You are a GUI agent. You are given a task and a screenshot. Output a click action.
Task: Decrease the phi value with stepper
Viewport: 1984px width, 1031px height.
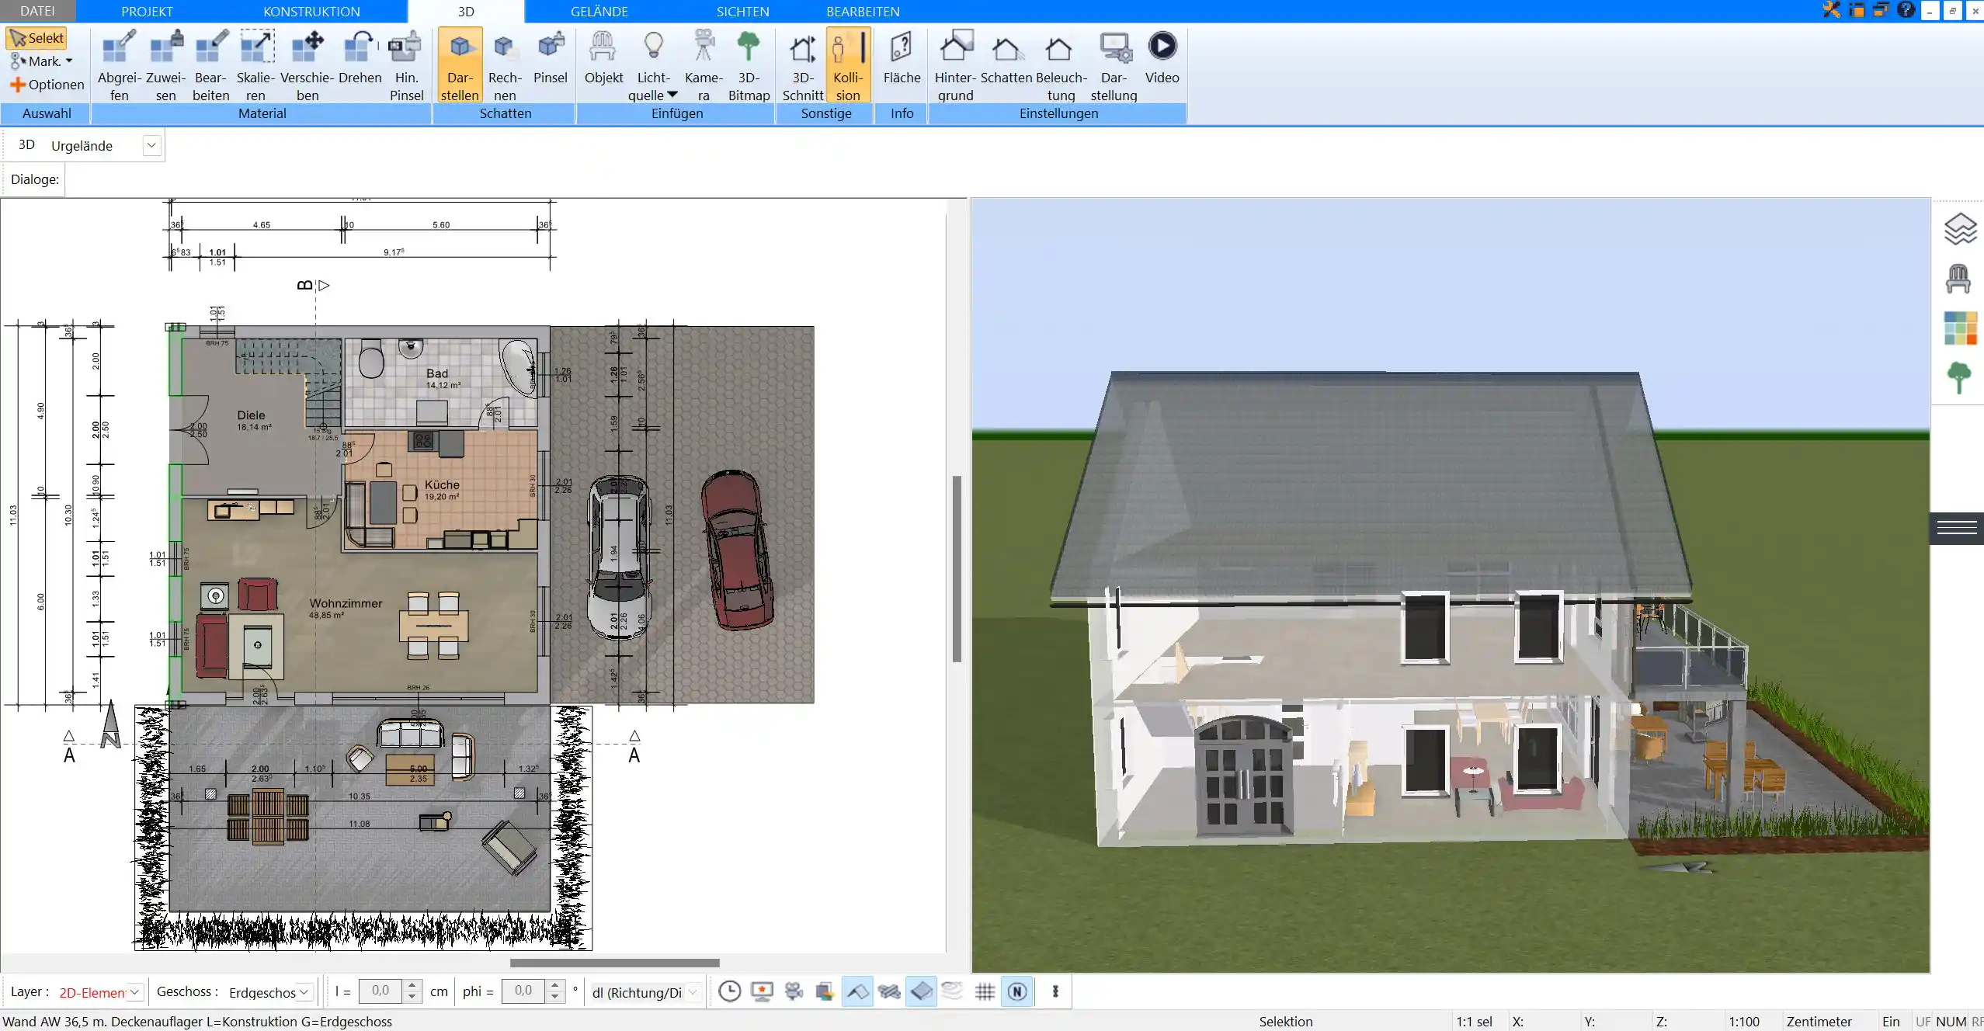(554, 998)
